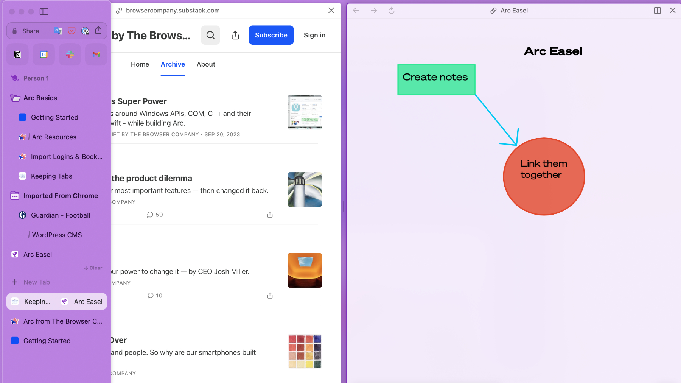Screen dimensions: 681x383
Task: Open the WordPress CMS bookmark
Action: (x=57, y=235)
